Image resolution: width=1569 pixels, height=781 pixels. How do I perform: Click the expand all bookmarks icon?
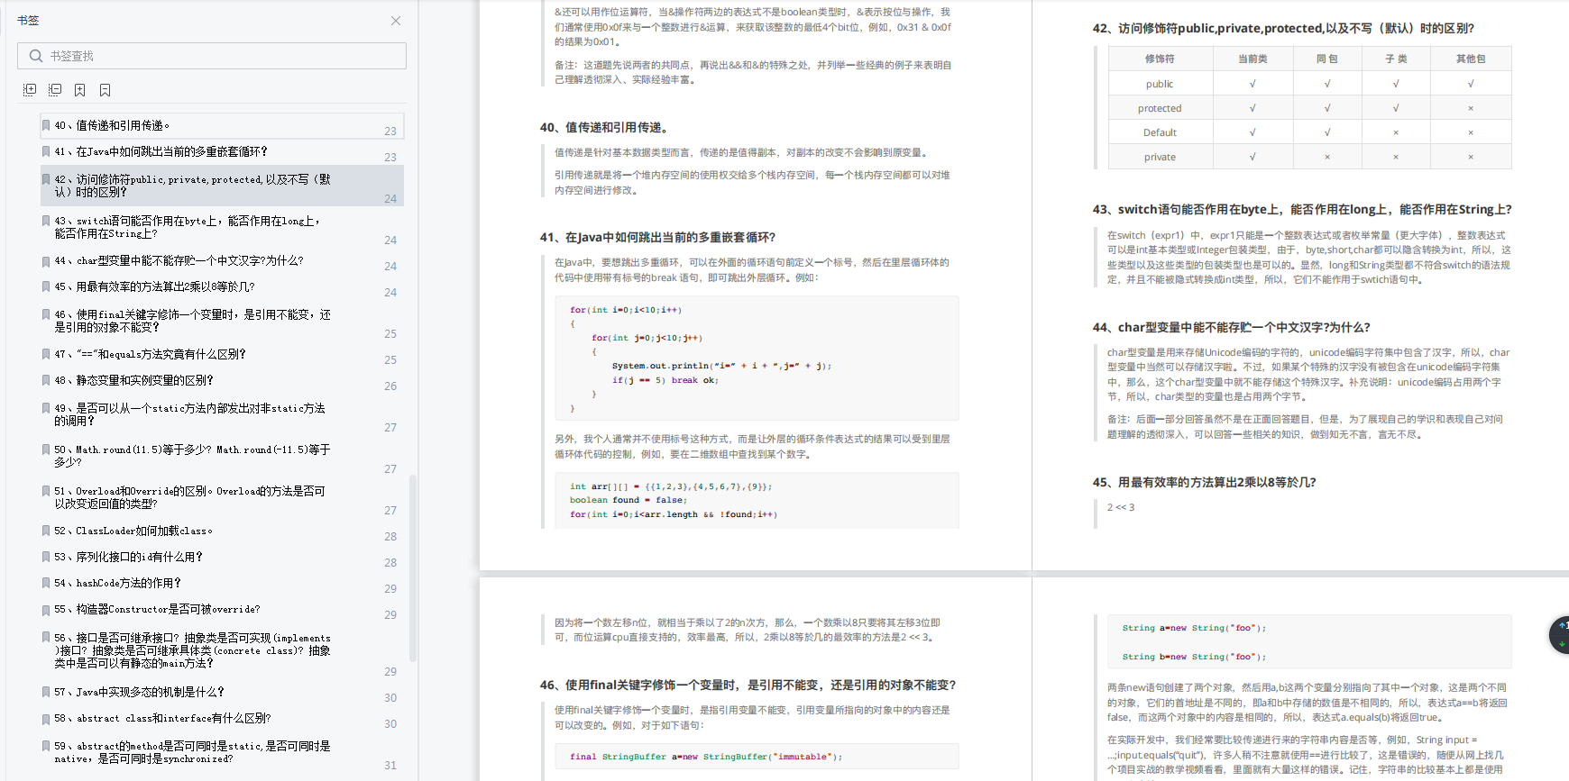click(30, 90)
